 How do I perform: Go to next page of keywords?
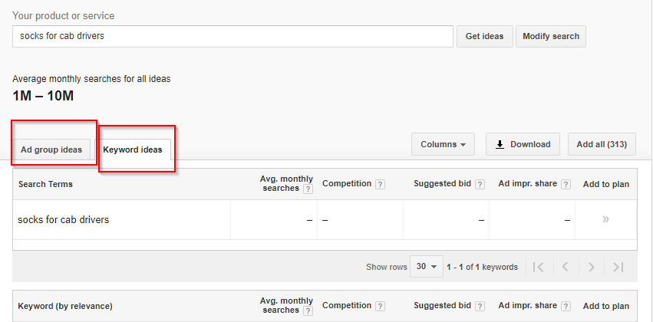tap(591, 267)
